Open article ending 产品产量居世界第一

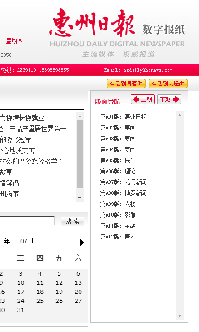pyautogui.click(x=33, y=129)
